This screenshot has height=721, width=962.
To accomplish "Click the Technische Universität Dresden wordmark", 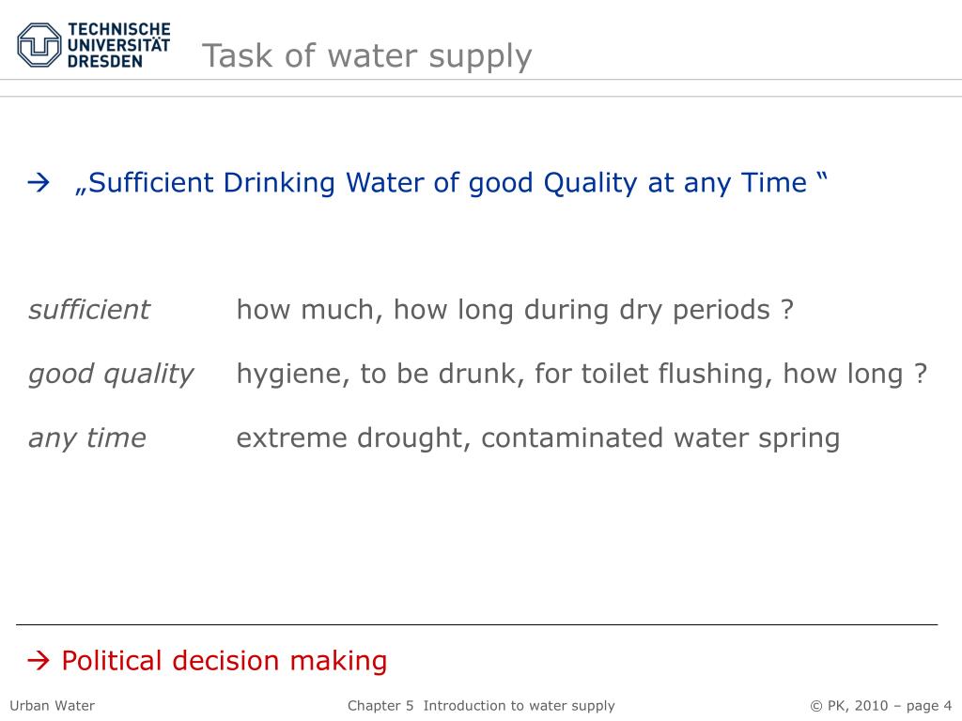I will pos(118,45).
